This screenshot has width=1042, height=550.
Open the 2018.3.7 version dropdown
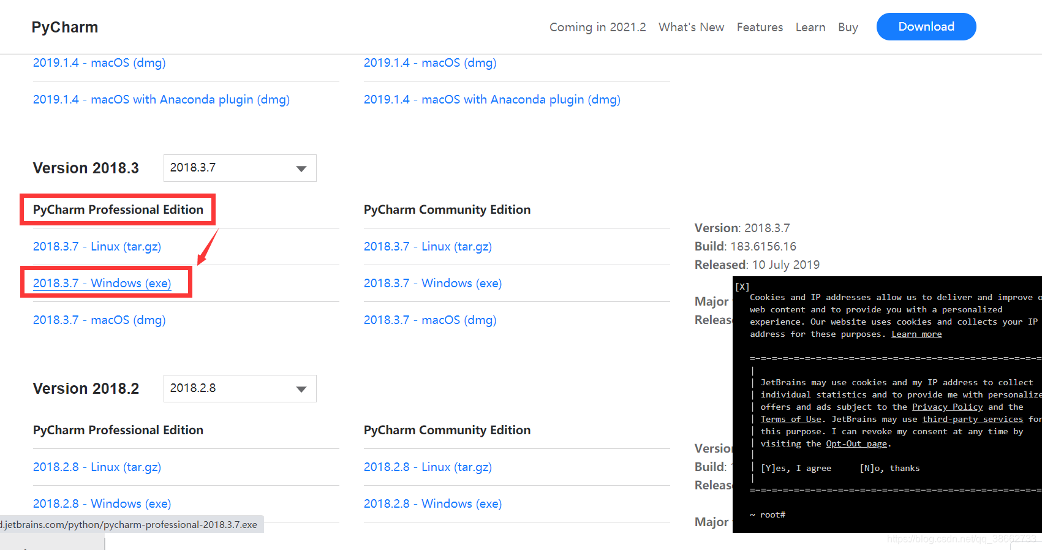click(x=240, y=168)
